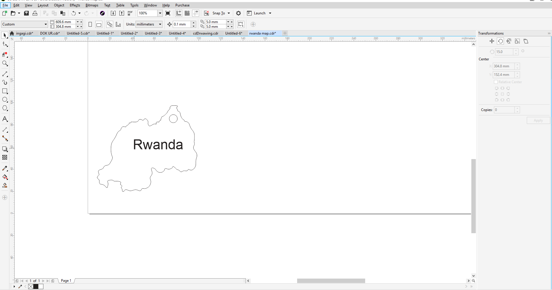Click the Skew transformation icon
The height and width of the screenshot is (290, 552).
[x=526, y=41]
